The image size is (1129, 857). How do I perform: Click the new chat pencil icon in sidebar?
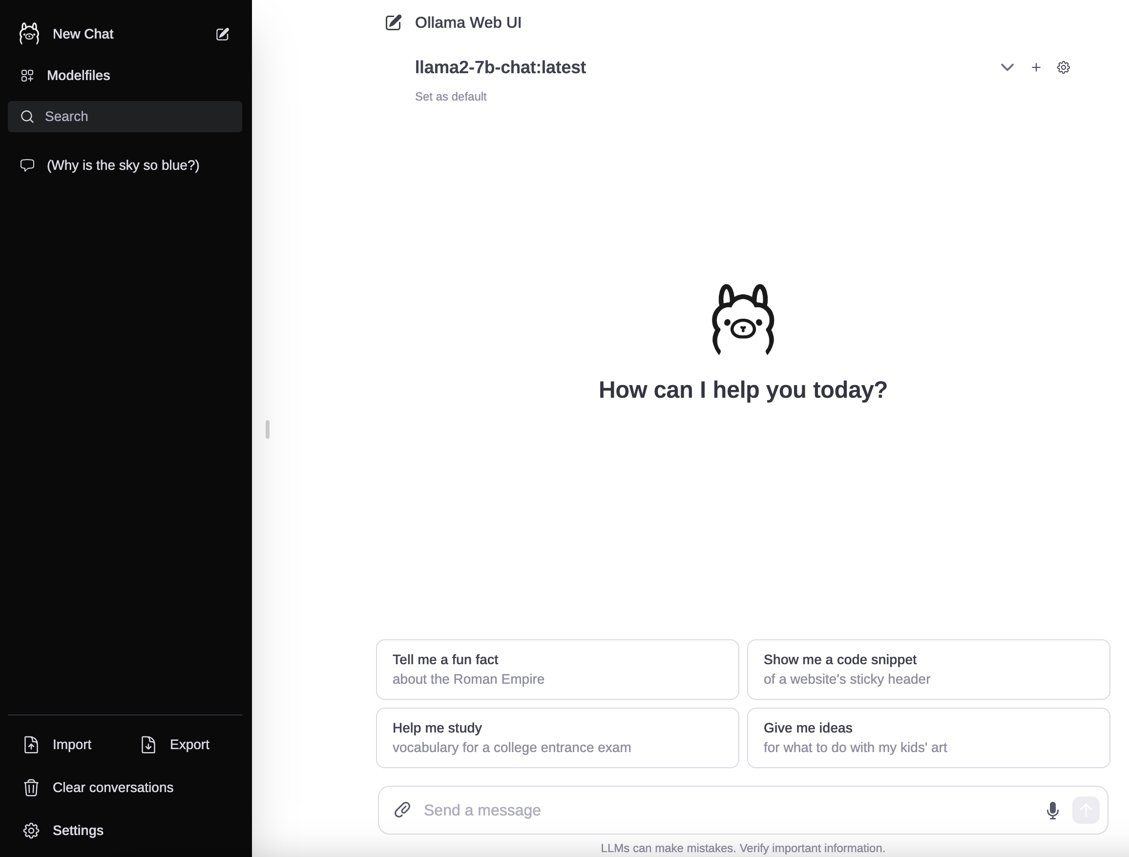[x=222, y=34]
